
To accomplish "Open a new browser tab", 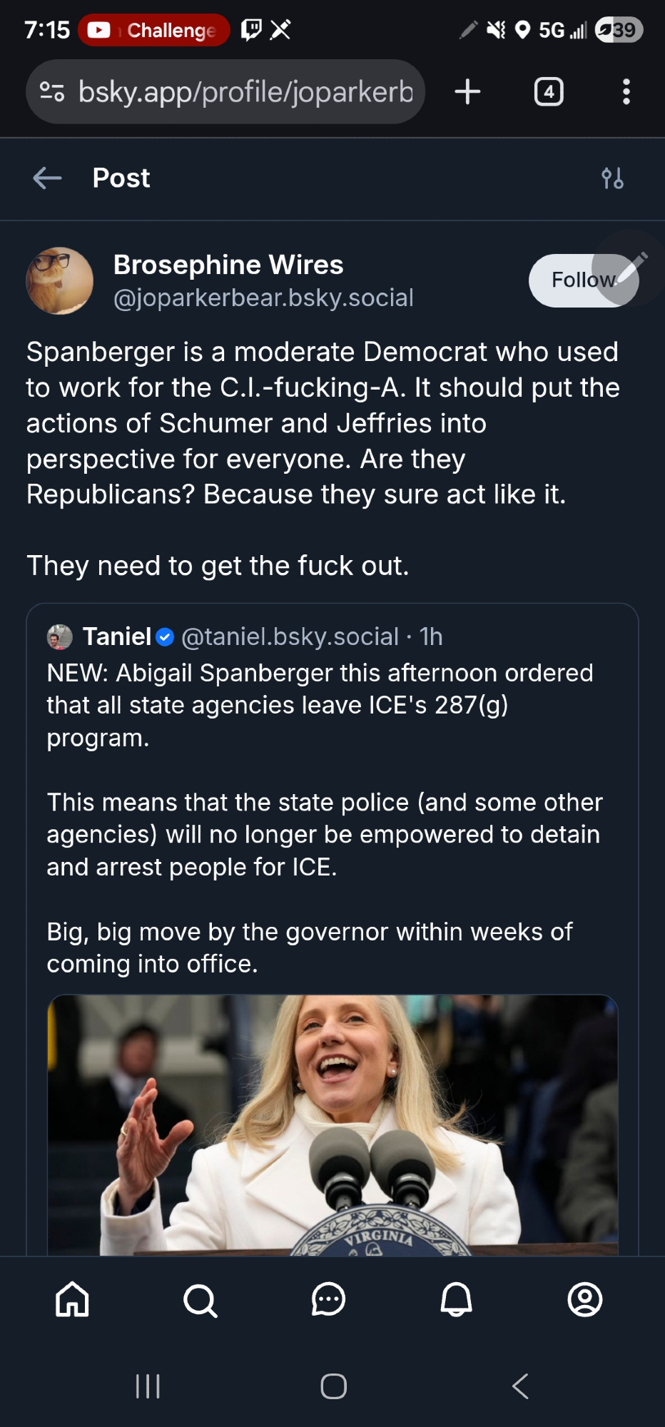I will click(x=467, y=92).
